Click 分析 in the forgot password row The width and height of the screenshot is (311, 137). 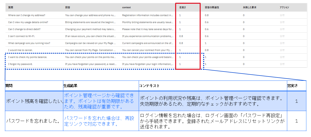[x=282, y=64]
